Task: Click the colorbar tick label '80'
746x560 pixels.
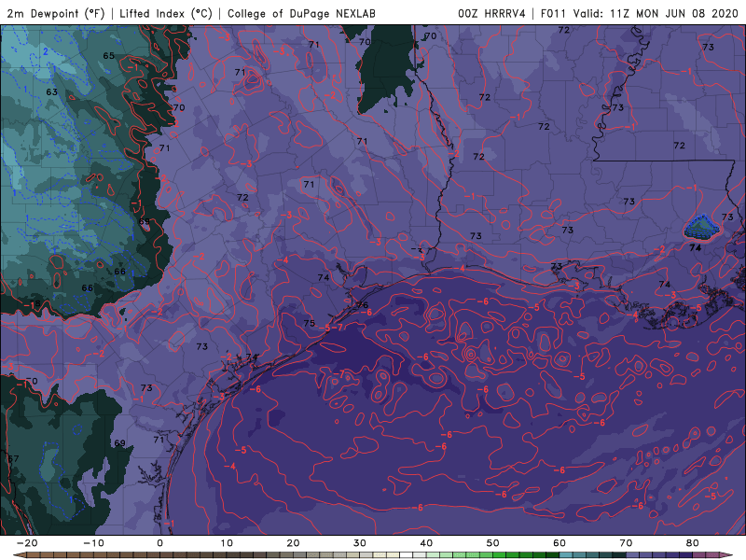Action: pyautogui.click(x=693, y=543)
